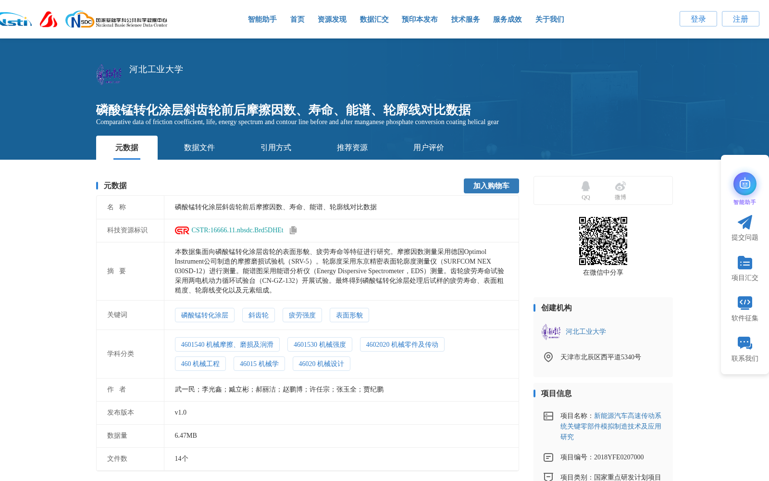Click the authors list 武一民；李光鑫
The image size is (769, 481).
tap(279, 390)
